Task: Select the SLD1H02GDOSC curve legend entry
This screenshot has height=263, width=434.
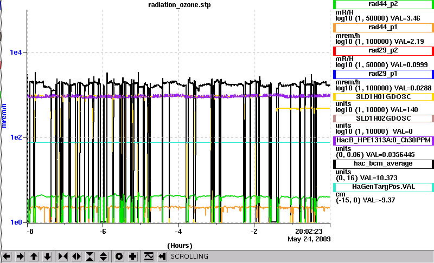Action: [384, 119]
